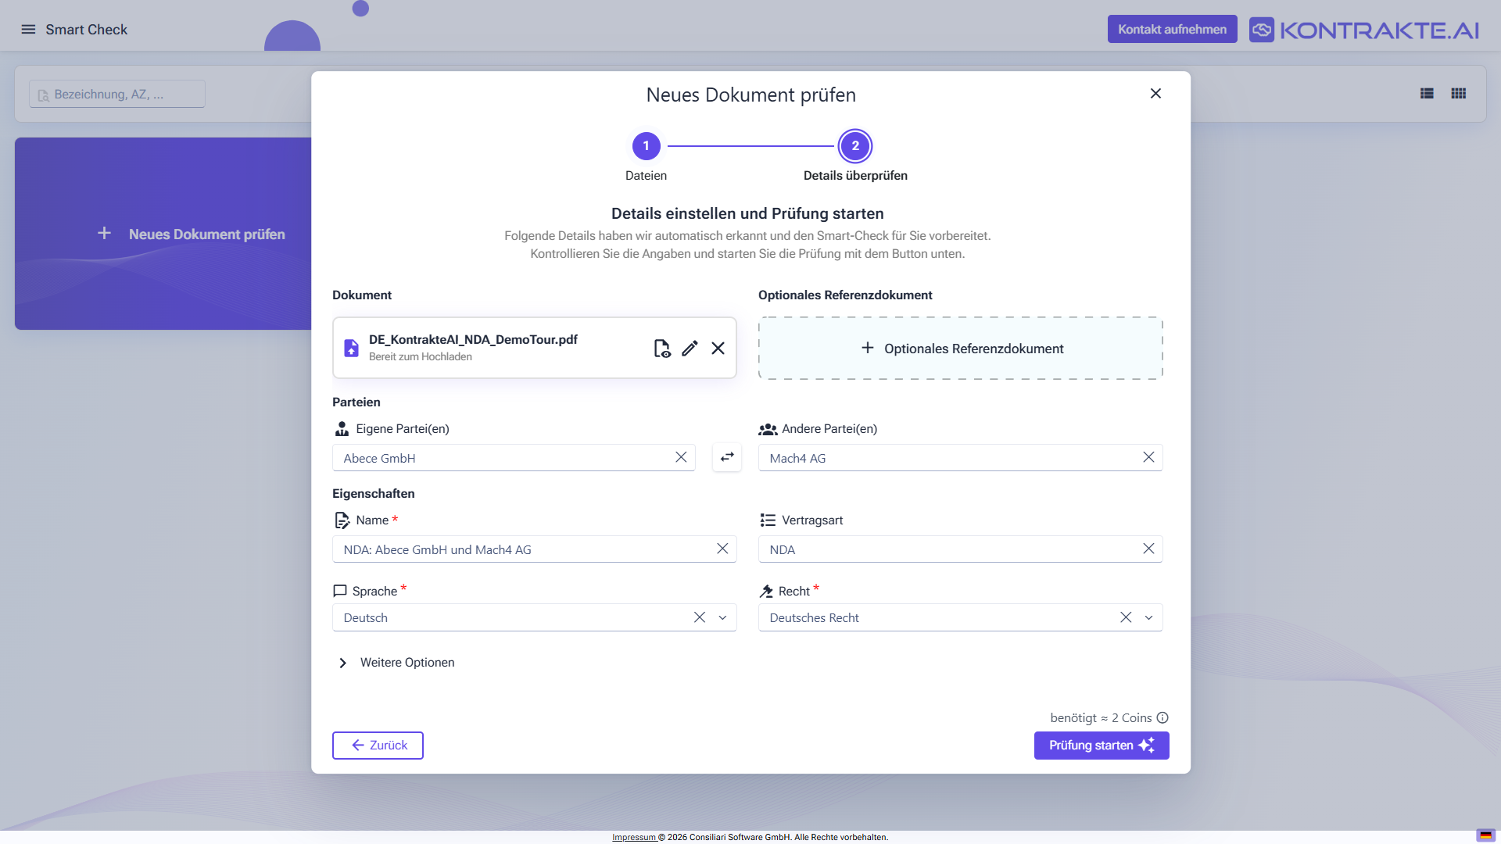Open the Sprache dropdown arrow

click(722, 617)
